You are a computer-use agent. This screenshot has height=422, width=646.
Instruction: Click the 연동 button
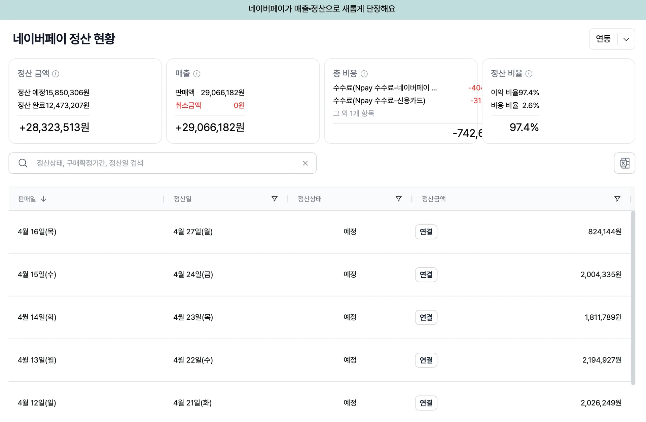[x=603, y=39]
